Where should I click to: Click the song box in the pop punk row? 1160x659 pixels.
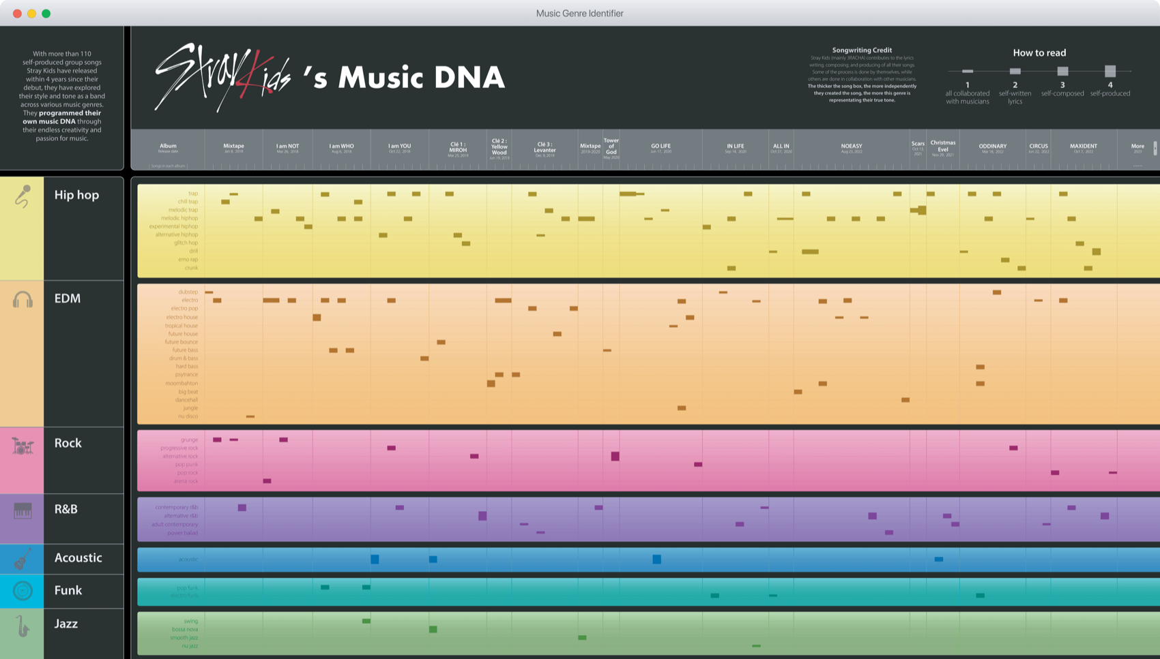[698, 465]
